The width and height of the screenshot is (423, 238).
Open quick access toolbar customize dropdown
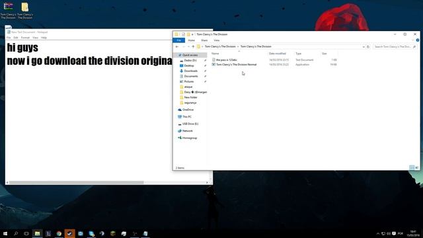192,34
